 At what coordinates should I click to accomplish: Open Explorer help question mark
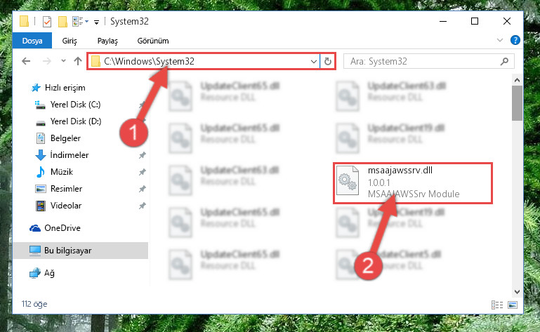pyautogui.click(x=515, y=40)
